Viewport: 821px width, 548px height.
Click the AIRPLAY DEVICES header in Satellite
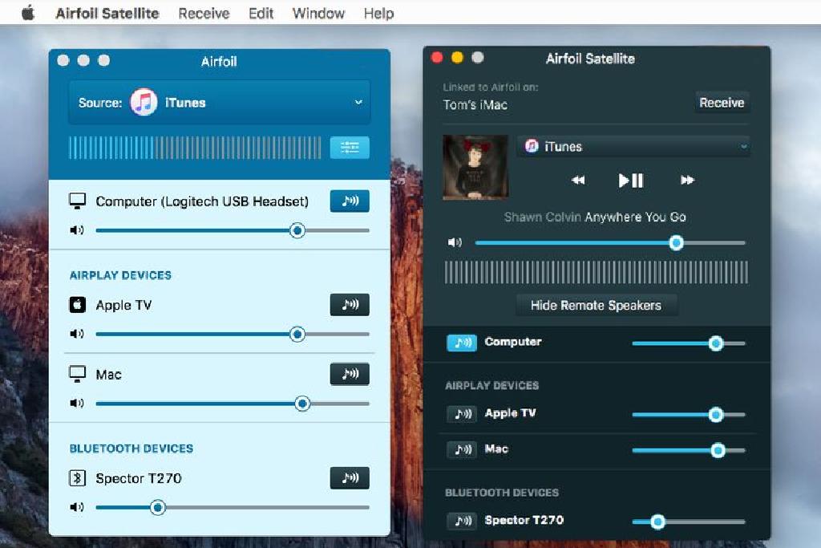pyautogui.click(x=491, y=386)
